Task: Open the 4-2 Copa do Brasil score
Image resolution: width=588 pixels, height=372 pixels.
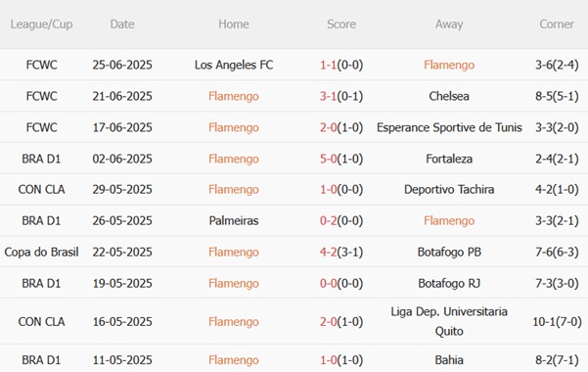Action: click(x=328, y=252)
